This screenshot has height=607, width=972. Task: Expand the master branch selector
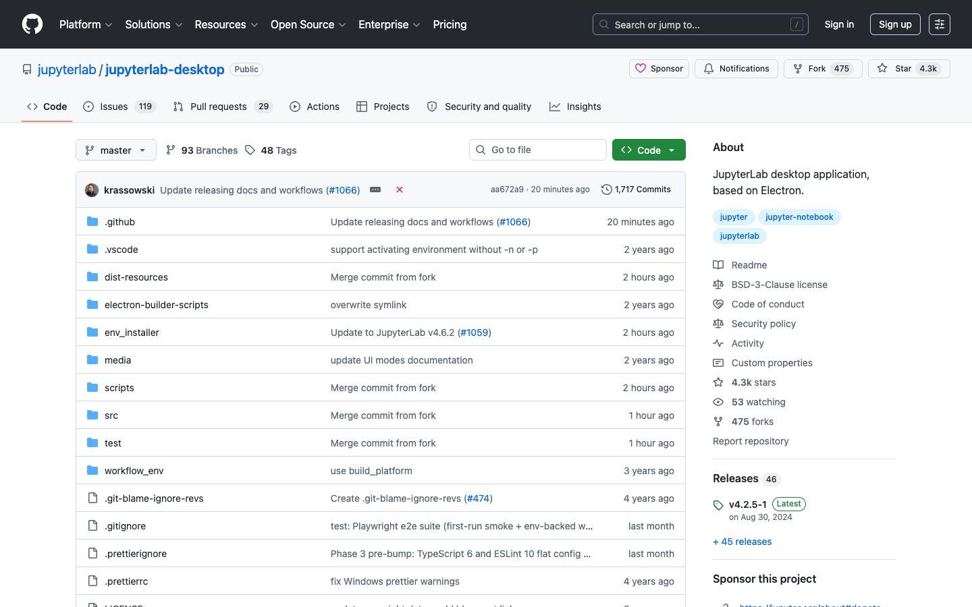pos(116,150)
